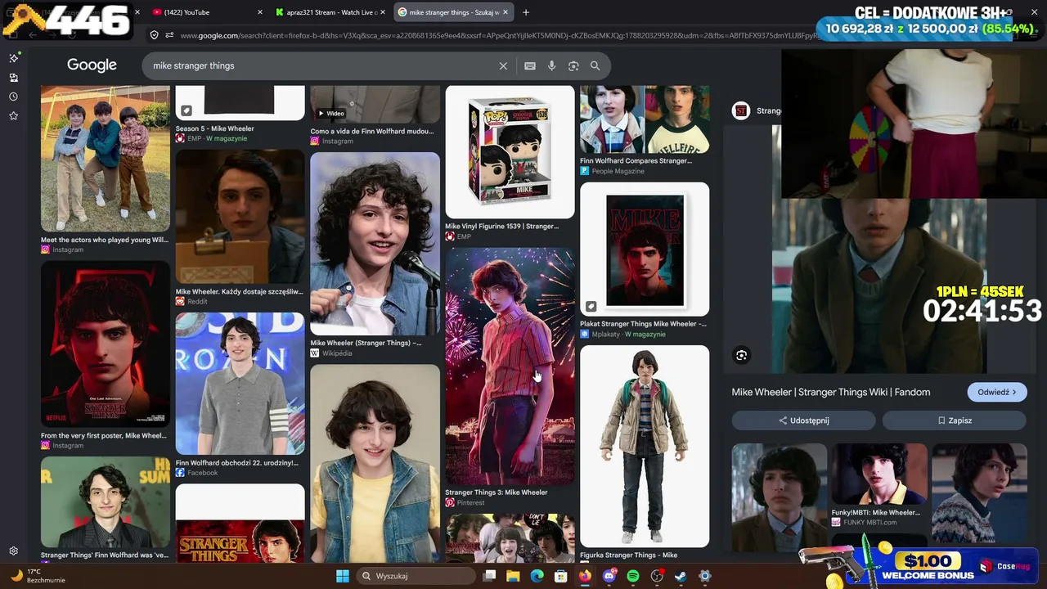Open the Mike action figure with backpack thumbnail

(645, 446)
